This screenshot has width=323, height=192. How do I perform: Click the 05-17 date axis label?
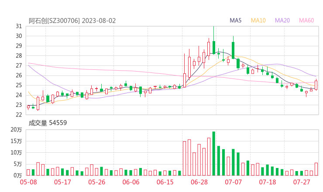[x=62, y=182]
